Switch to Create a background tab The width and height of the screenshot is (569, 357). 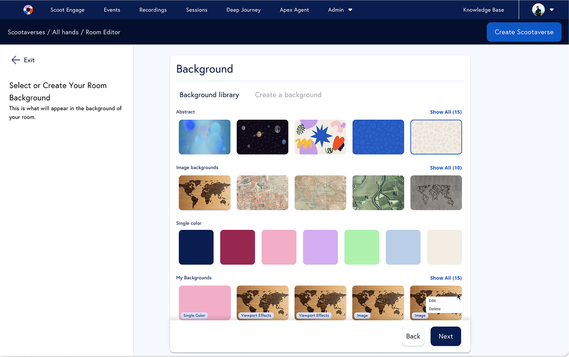[288, 95]
